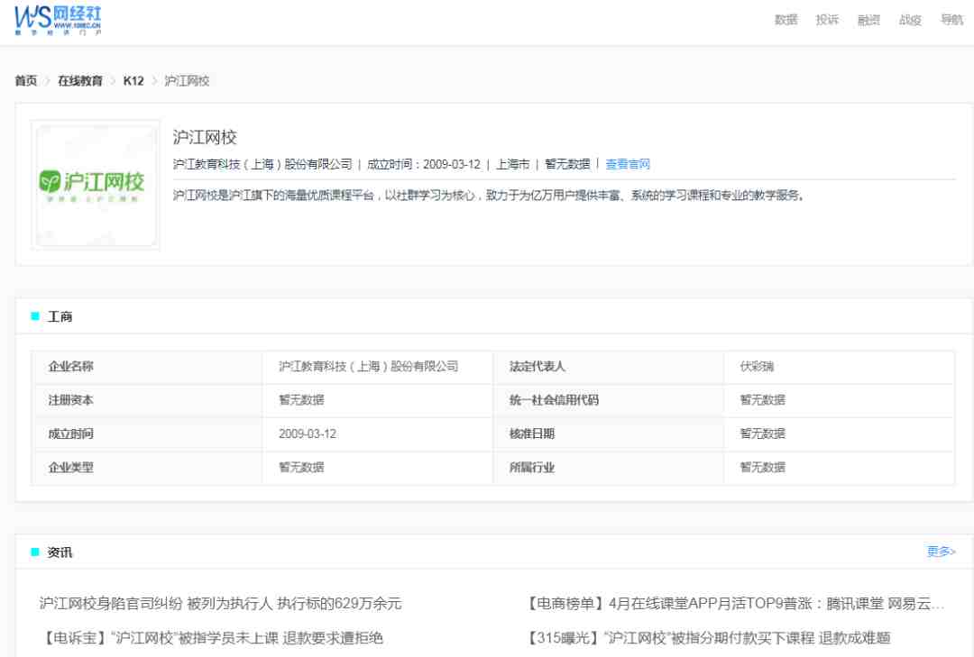This screenshot has width=974, height=657.
Task: Click the 网经社 site logo
Action: [58, 21]
